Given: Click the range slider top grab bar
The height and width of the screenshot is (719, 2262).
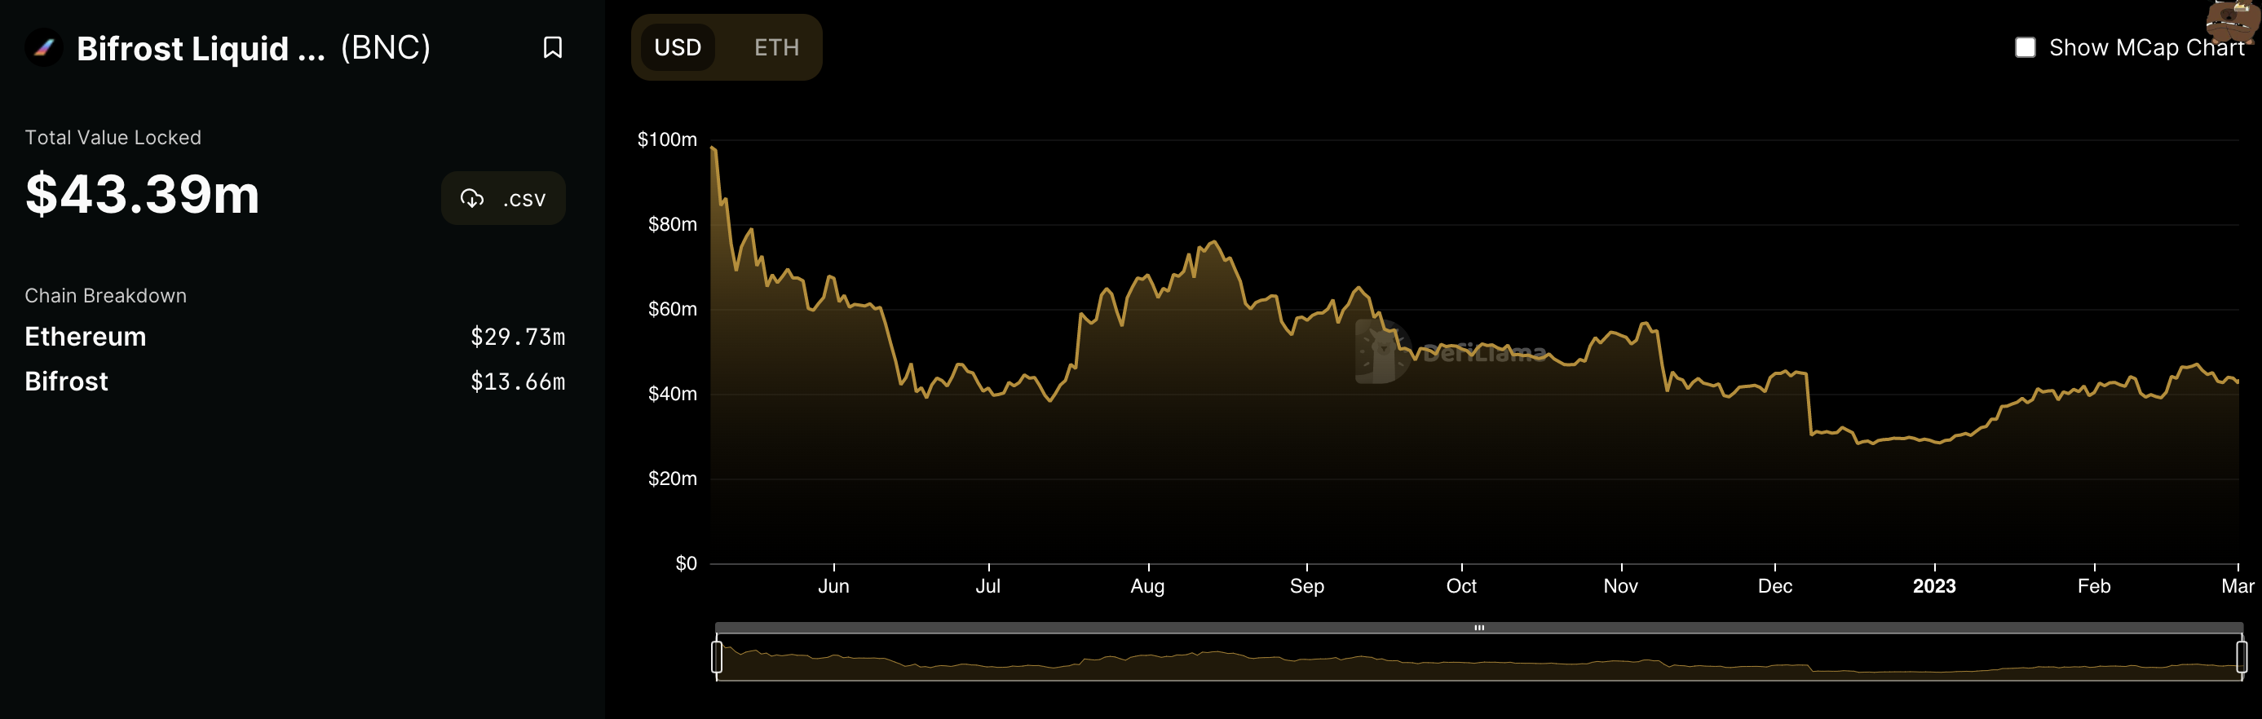Looking at the screenshot, I should click(x=1478, y=628).
